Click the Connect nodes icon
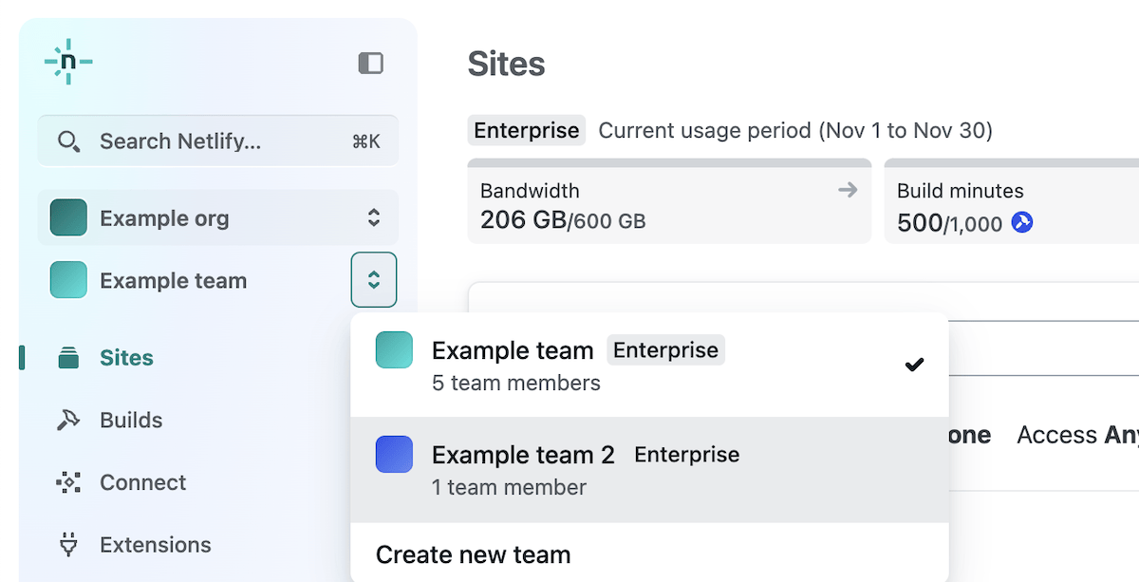 click(68, 483)
